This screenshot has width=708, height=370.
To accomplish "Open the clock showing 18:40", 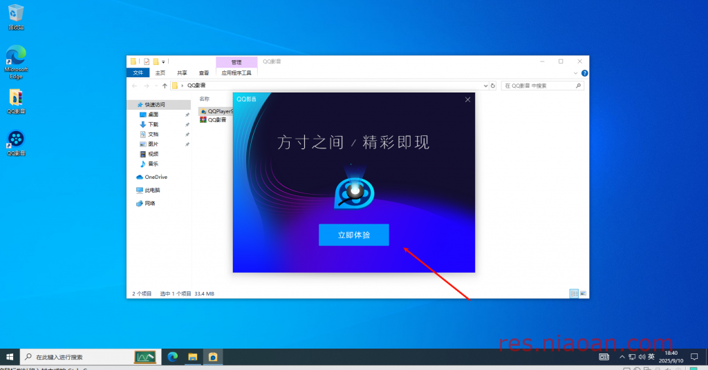I will tap(671, 357).
